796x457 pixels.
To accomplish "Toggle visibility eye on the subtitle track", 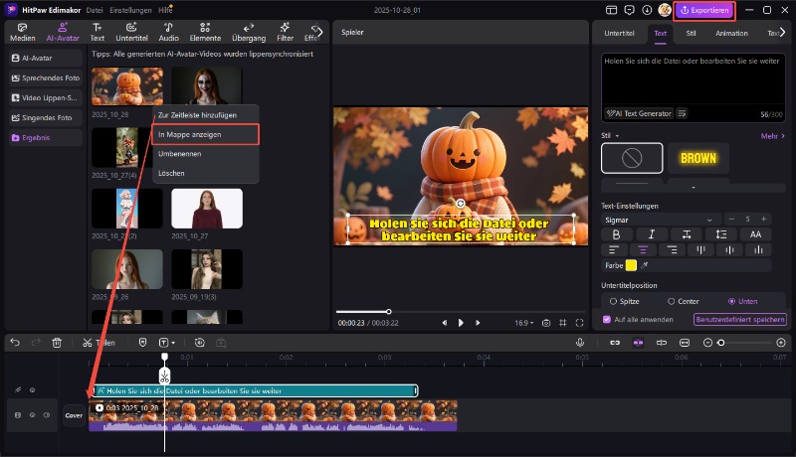I will [32, 390].
